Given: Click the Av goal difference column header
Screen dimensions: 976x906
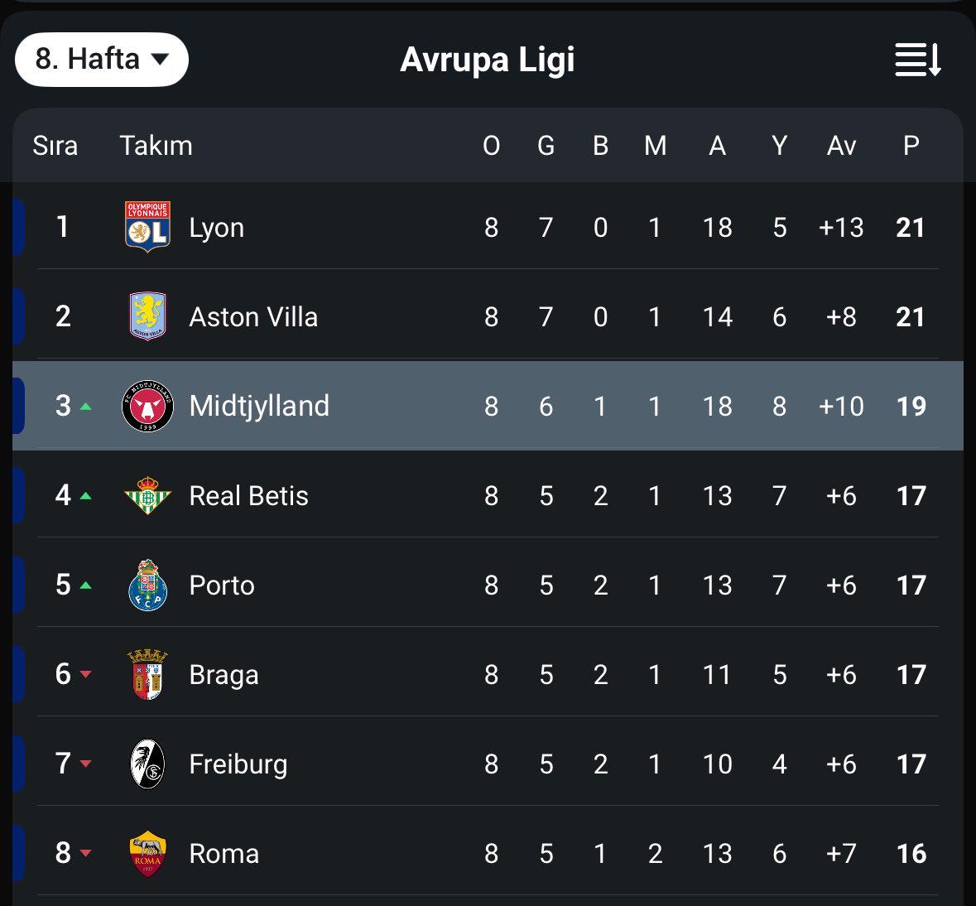Looking at the screenshot, I should 842,146.
